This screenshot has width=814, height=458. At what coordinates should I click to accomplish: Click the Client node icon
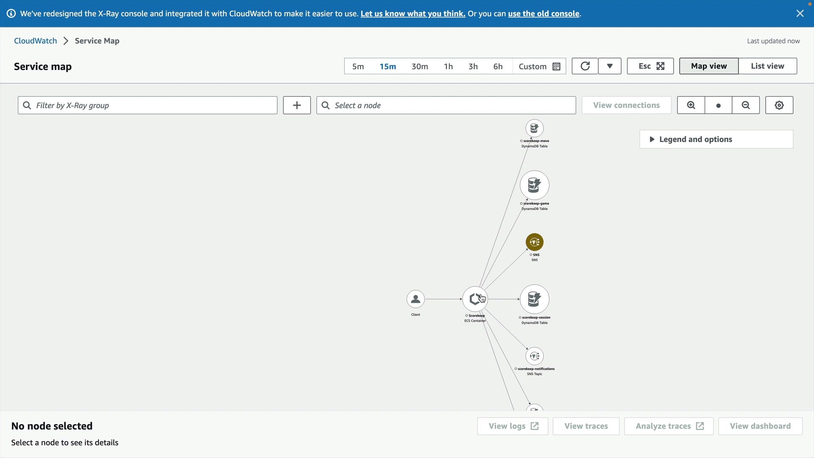415,299
